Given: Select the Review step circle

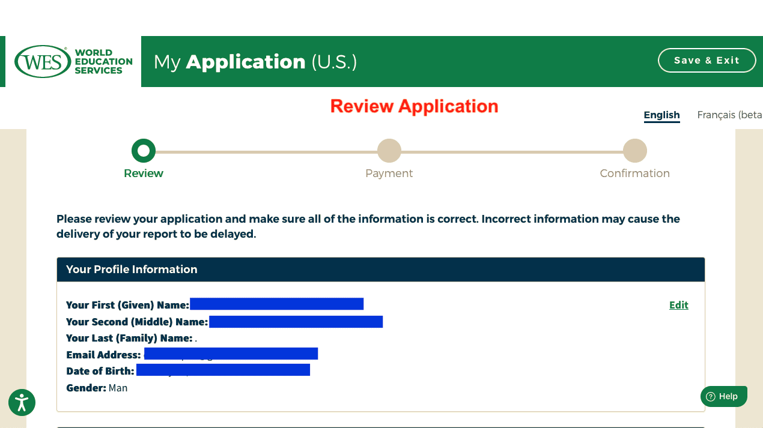Looking at the screenshot, I should click(x=144, y=151).
